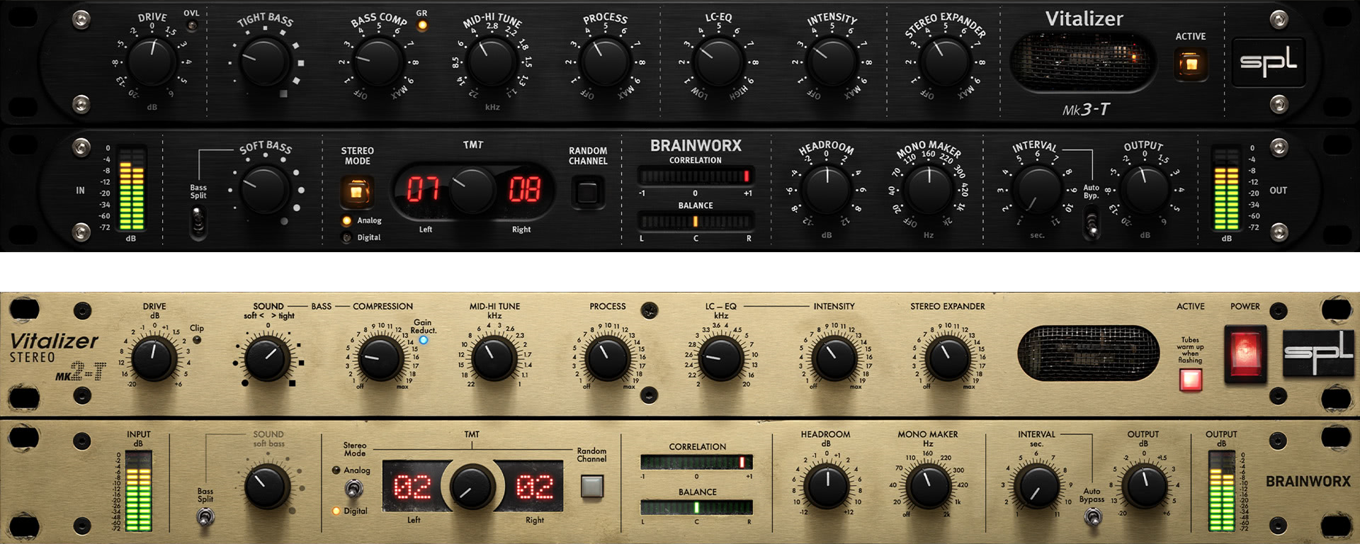Adjust the Tight Bass knob on Mk3-T
The image size is (1360, 544).
(x=264, y=62)
